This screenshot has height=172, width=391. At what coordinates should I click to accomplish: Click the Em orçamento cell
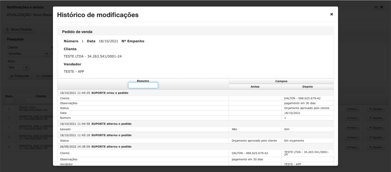pyautogui.click(x=308, y=141)
